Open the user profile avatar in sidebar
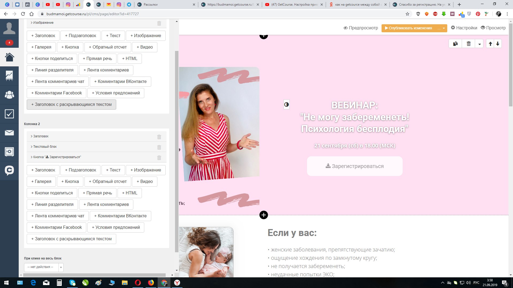This screenshot has width=513, height=288. pos(9,28)
